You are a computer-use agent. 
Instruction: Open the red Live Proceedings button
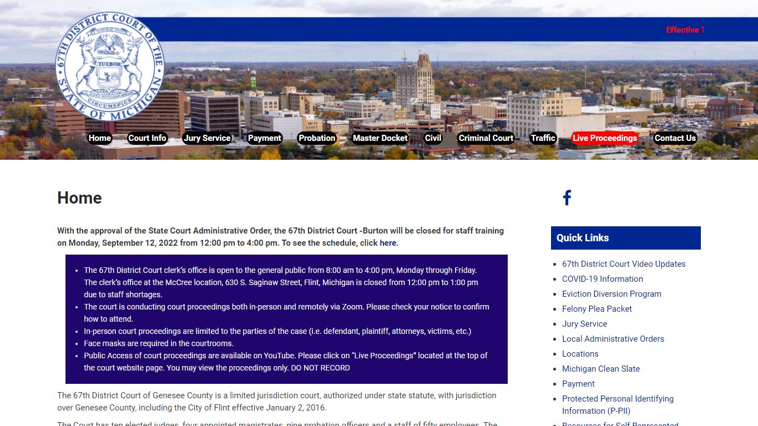coord(605,138)
